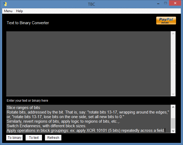The width and height of the screenshot is (183, 145).
Task: Maximize the TBC window
Action: [x=166, y=3]
